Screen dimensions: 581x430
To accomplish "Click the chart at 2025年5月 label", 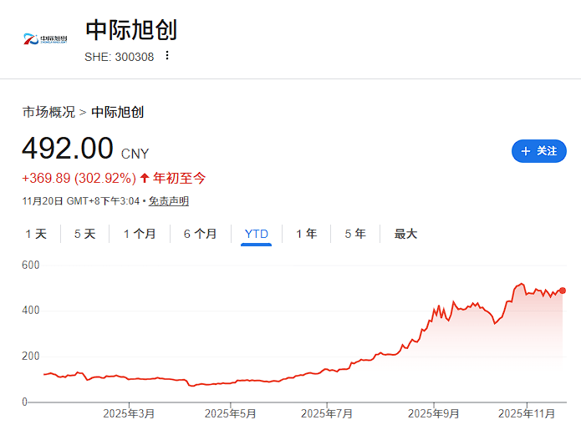I will tap(231, 413).
